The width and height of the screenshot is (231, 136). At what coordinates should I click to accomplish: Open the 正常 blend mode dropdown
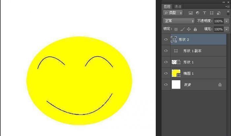179,21
